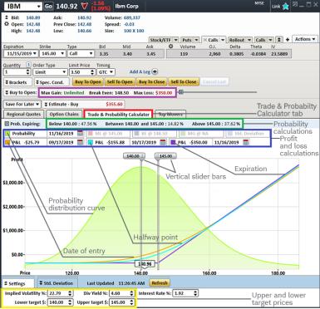Click the 140.00 vertical slider bar handle
This screenshot has height=309, width=320.
(134, 156)
